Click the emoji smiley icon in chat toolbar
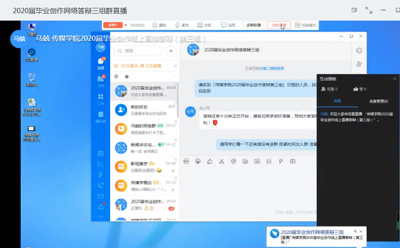 [x=198, y=161]
